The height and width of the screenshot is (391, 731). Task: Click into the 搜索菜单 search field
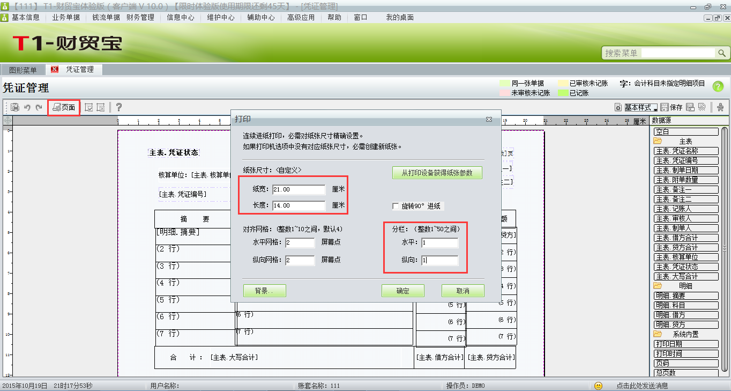pos(677,53)
